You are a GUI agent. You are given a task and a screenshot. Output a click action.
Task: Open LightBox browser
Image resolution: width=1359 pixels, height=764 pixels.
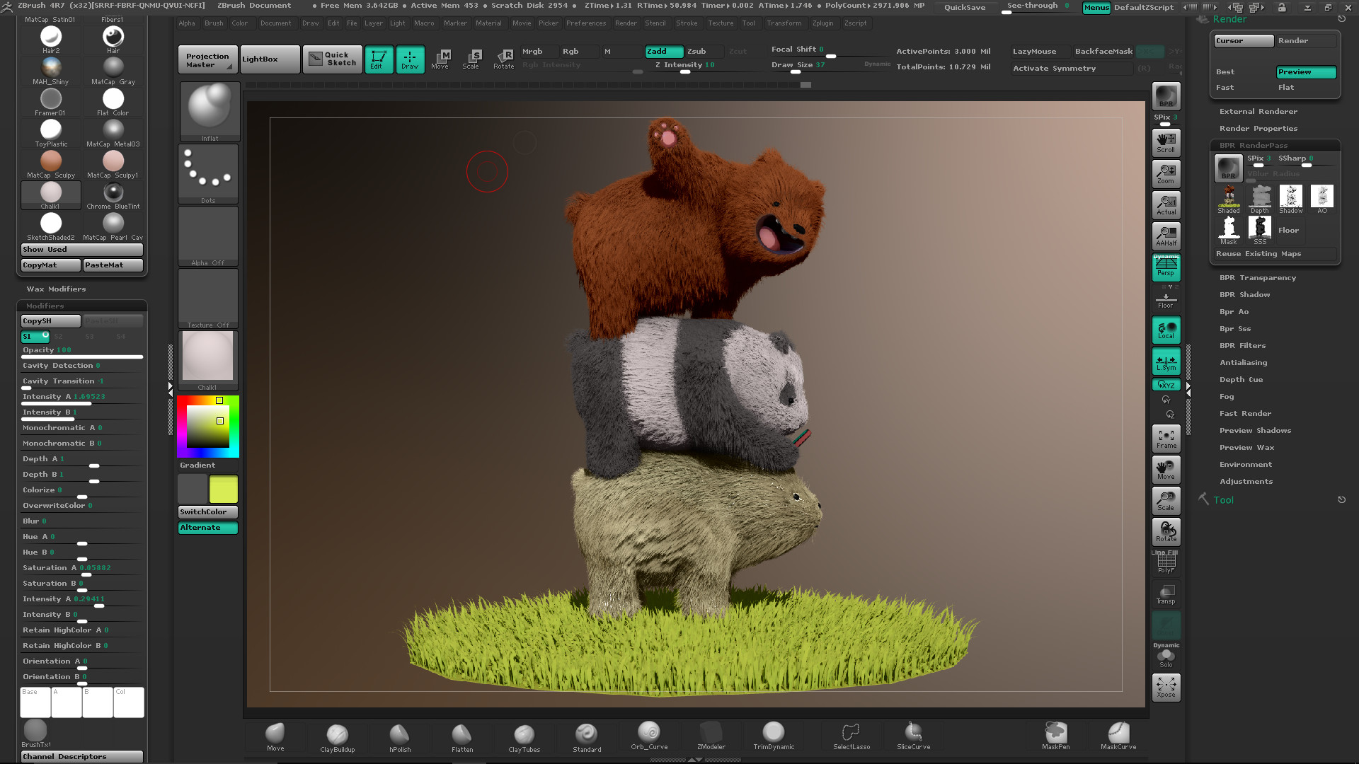[x=270, y=59]
